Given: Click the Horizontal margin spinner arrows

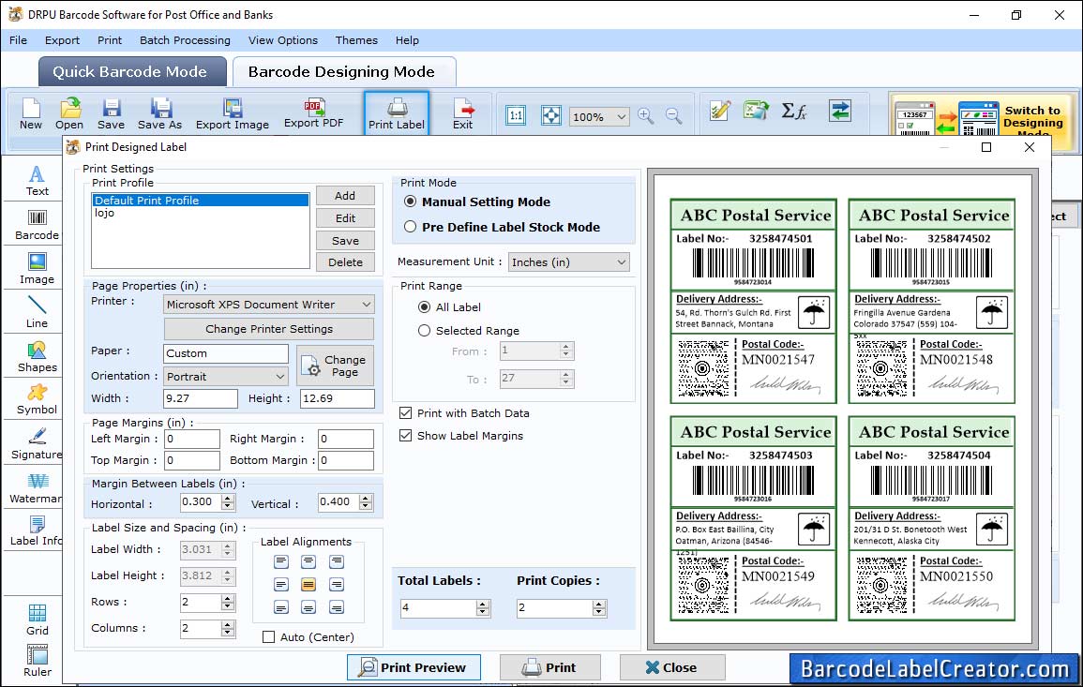Looking at the screenshot, I should pyautogui.click(x=228, y=502).
